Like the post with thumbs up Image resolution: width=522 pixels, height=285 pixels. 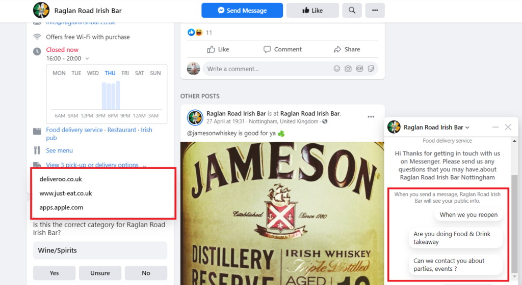(x=218, y=49)
